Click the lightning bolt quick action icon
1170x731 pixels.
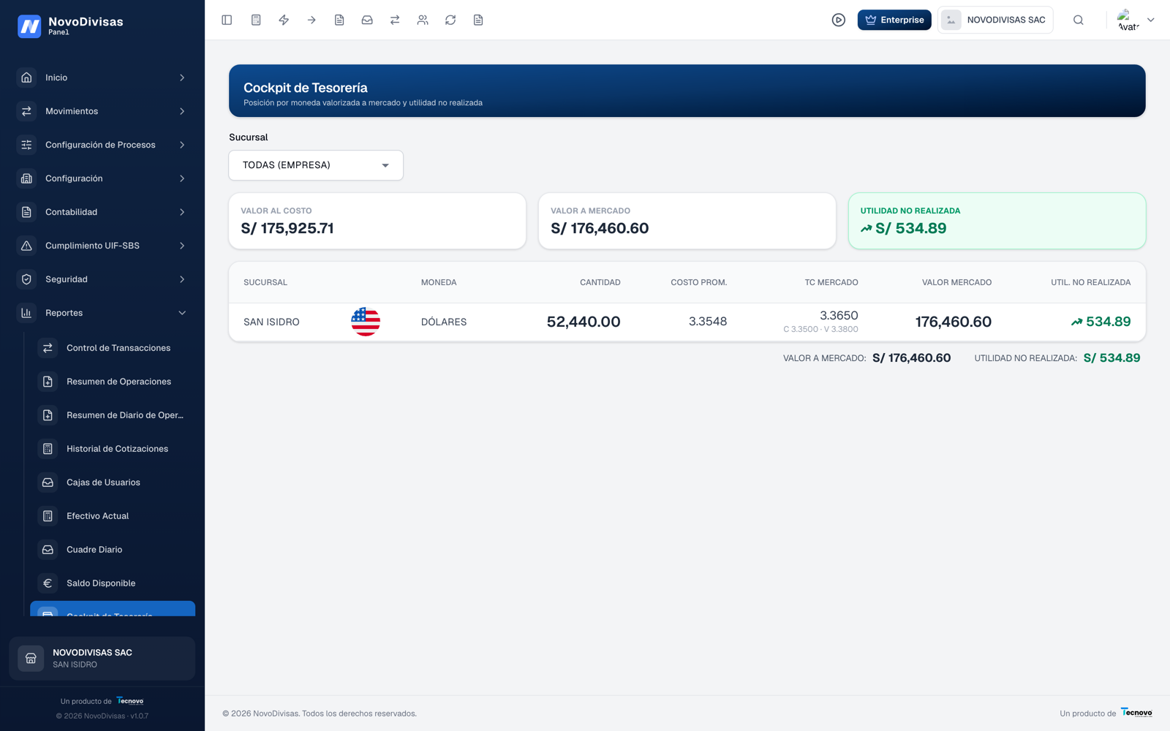pyautogui.click(x=284, y=20)
